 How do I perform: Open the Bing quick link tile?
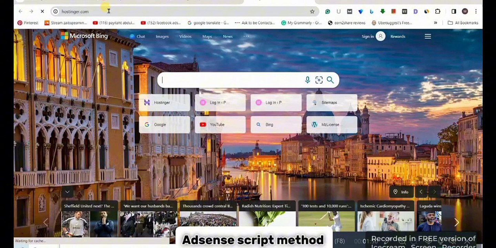tap(276, 125)
